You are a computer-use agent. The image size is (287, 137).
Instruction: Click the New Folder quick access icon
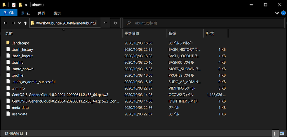[20, 5]
